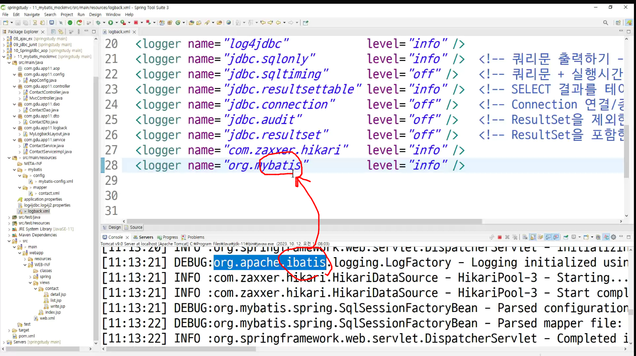This screenshot has height=356, width=636.
Task: Toggle Show Console on standard error change
Action: pyautogui.click(x=556, y=237)
